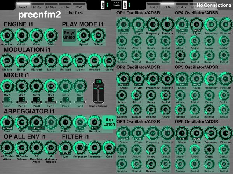Switch to the left KEYS tab
Screen dimensions: 233x174
coord(78,6)
